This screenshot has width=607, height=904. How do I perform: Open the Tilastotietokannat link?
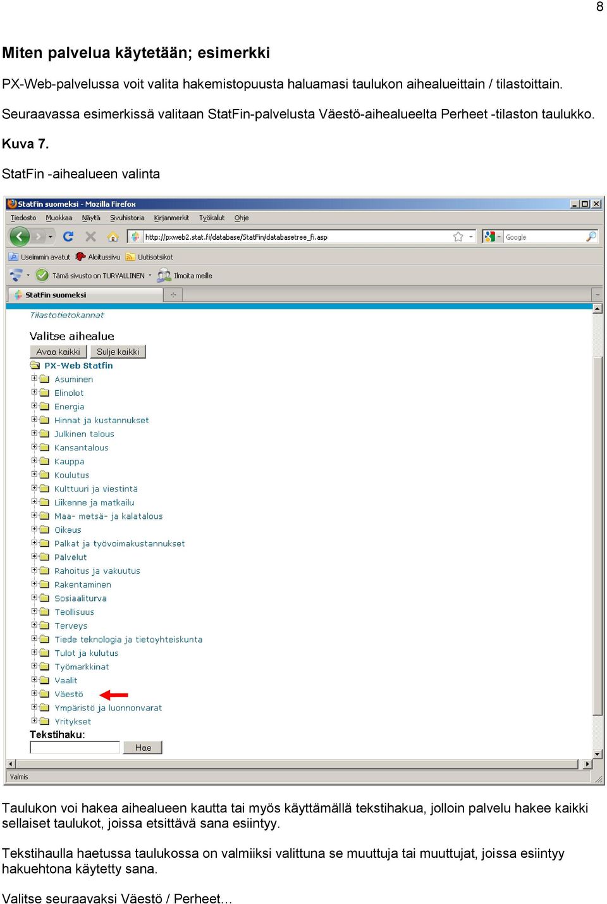[x=67, y=315]
